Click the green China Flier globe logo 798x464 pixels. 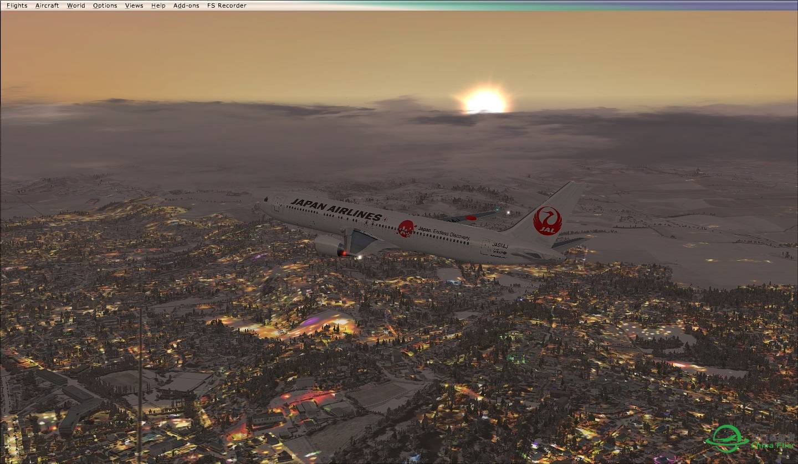click(x=727, y=438)
